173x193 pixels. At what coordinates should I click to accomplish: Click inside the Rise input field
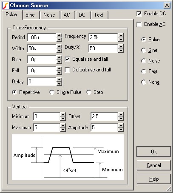tap(42, 60)
